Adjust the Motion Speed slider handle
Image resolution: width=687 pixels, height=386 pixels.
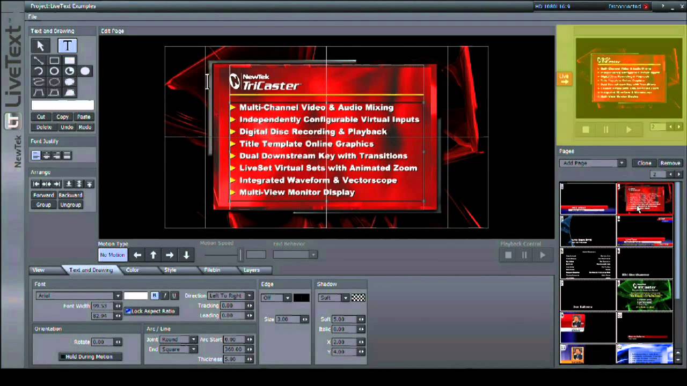(x=240, y=255)
